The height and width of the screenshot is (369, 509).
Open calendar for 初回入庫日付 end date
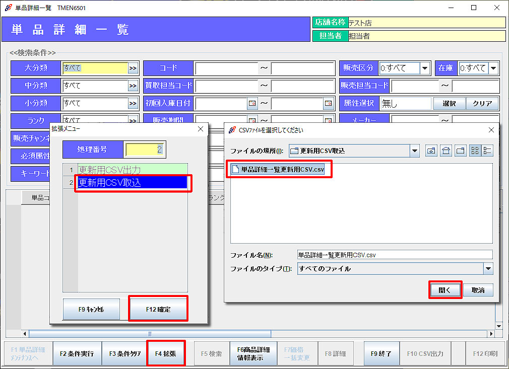pyautogui.click(x=329, y=103)
